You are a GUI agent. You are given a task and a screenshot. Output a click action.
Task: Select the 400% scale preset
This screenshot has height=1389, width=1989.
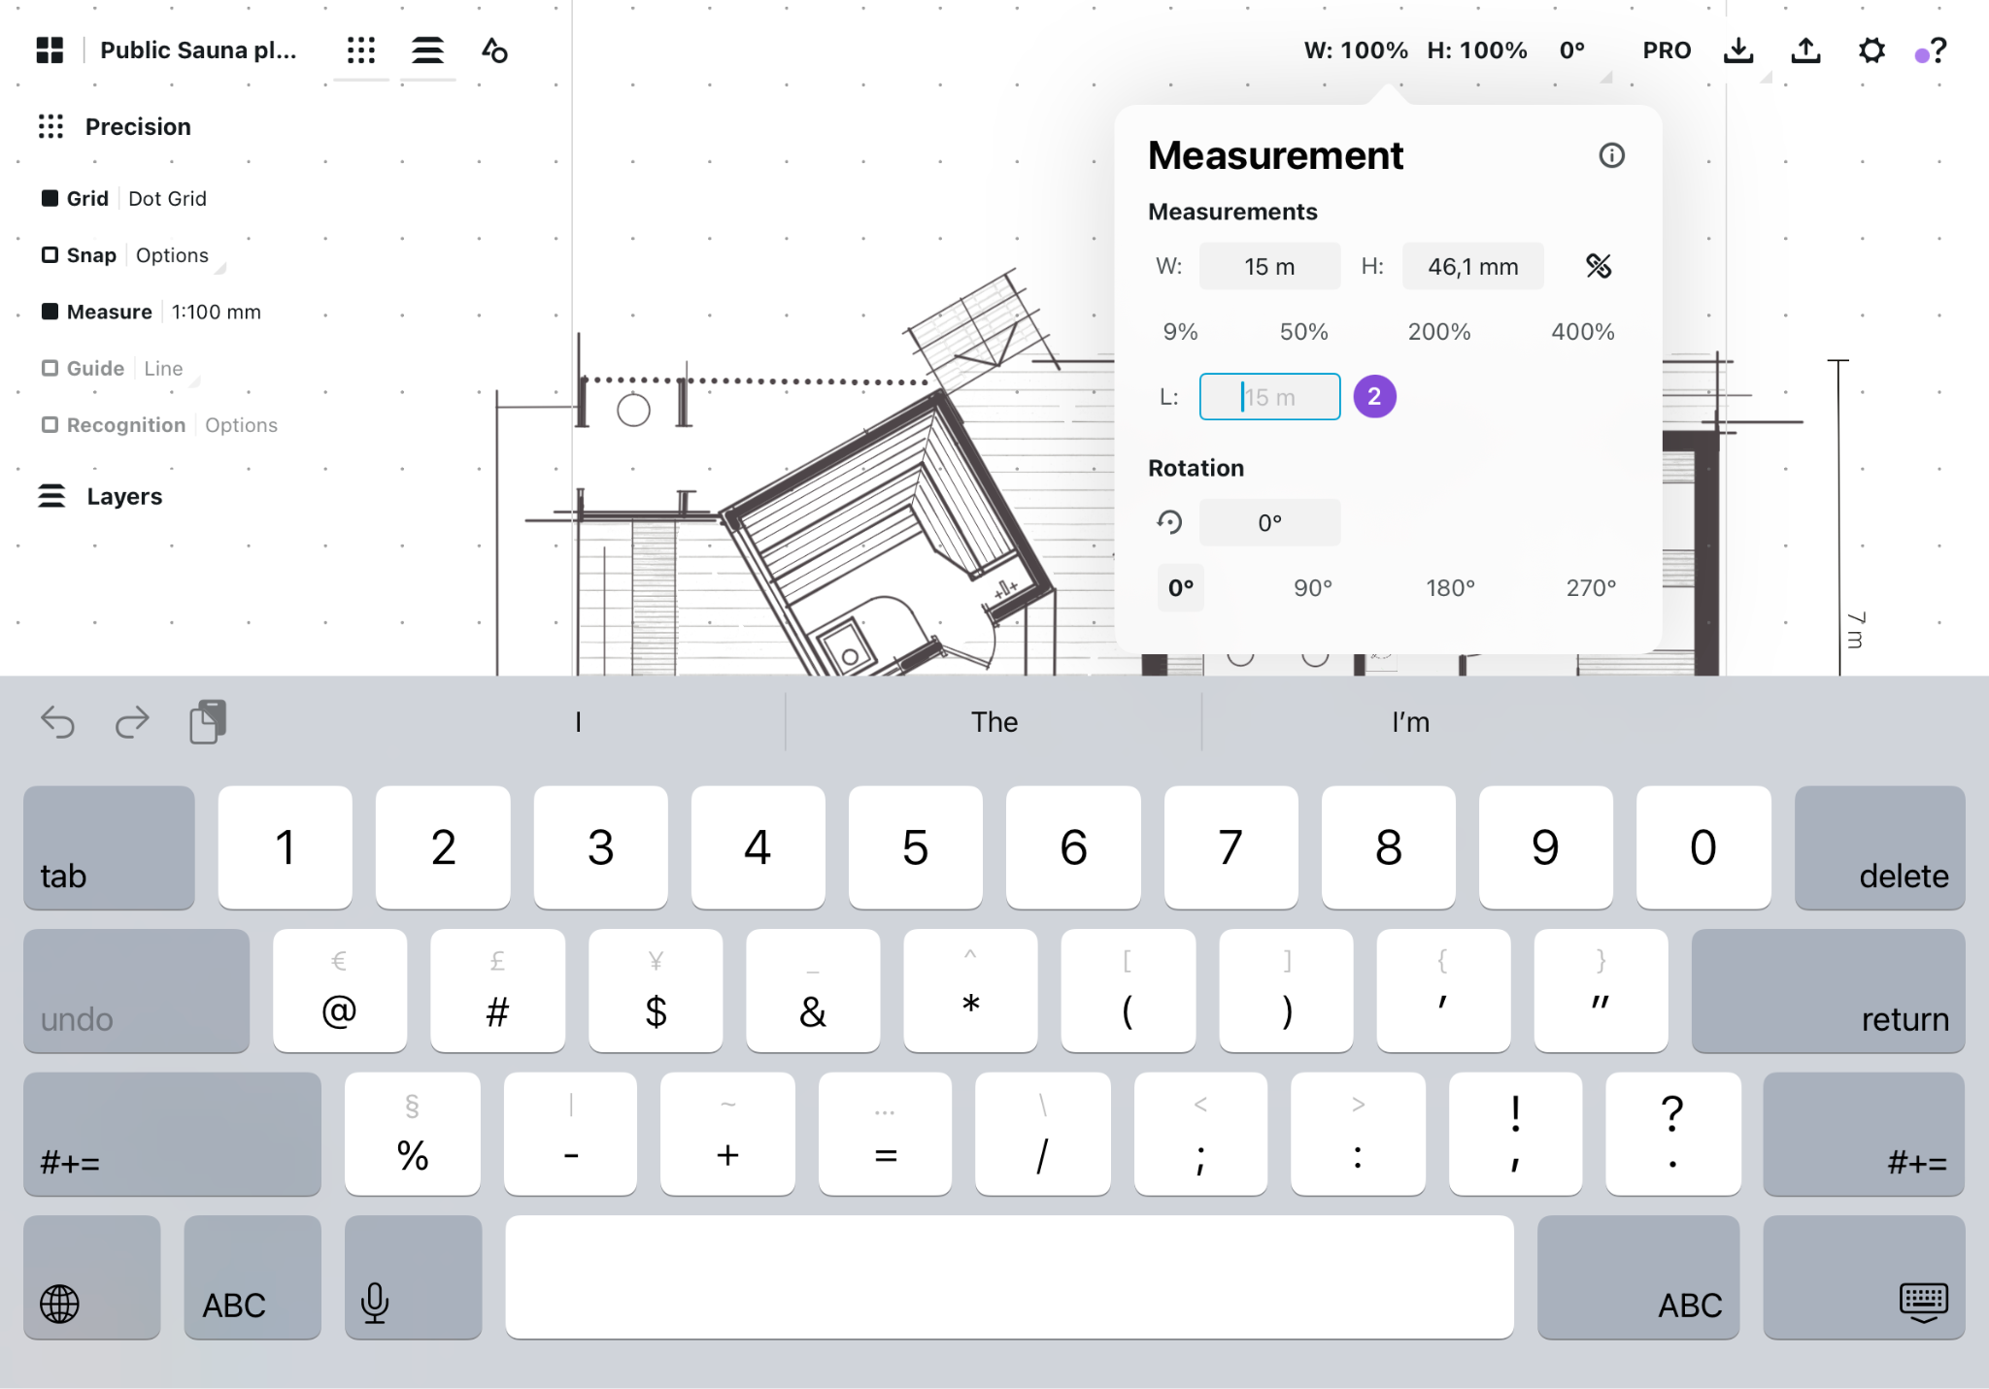pos(1583,332)
